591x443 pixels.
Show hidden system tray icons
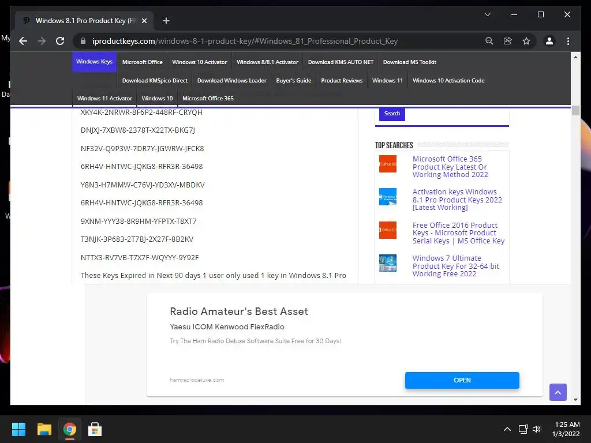point(507,429)
